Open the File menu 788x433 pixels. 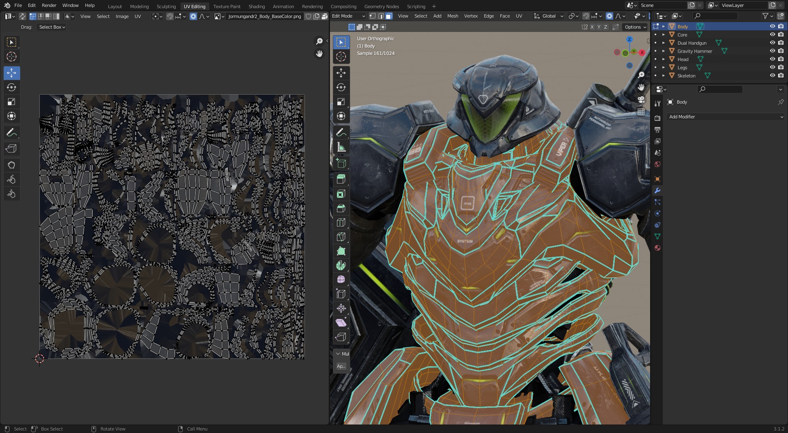point(18,5)
